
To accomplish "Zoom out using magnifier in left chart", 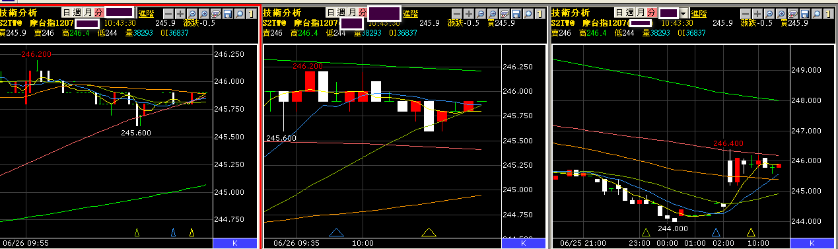I will pos(192,13).
